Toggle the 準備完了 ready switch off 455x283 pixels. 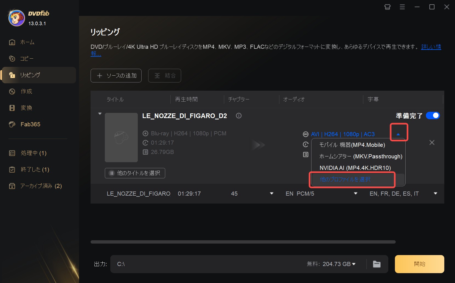(x=433, y=116)
